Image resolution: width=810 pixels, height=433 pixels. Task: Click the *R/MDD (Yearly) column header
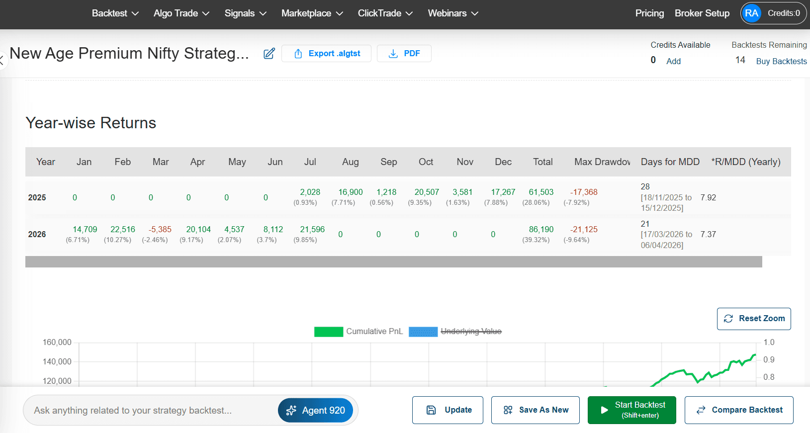pyautogui.click(x=746, y=162)
